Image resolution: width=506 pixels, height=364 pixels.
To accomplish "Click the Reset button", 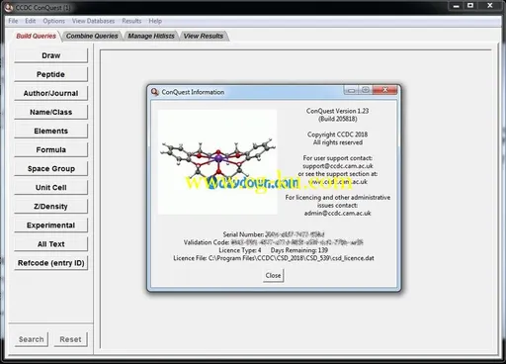I will point(70,339).
